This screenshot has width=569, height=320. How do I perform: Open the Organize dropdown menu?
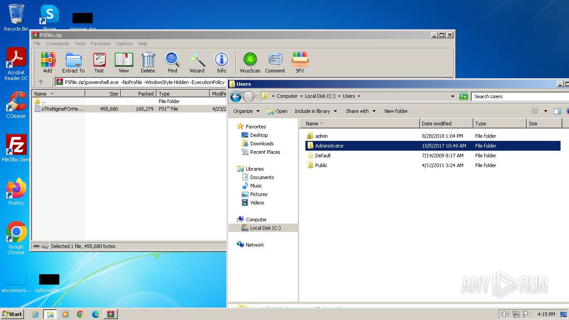click(x=246, y=111)
